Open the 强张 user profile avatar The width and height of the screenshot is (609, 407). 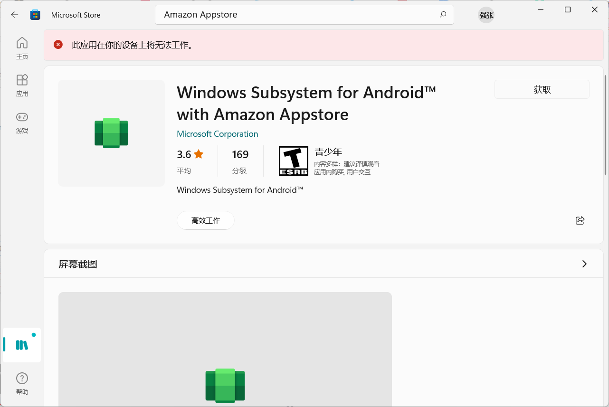[x=486, y=15]
